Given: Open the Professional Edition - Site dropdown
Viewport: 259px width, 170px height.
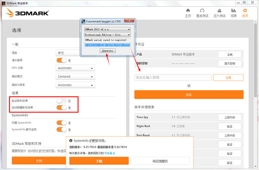Looking at the screenshot, I should click(x=107, y=35).
